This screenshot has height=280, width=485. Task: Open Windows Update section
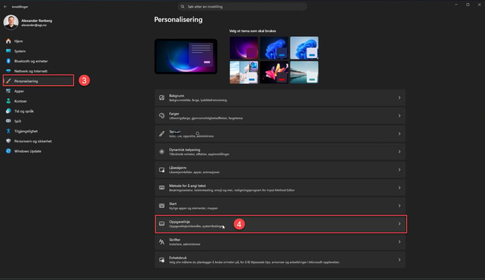(x=38, y=151)
